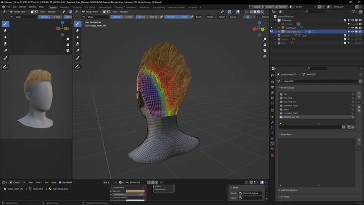Open the Material properties tab
Screen dimensions: 364x205
pyautogui.click(x=272, y=149)
